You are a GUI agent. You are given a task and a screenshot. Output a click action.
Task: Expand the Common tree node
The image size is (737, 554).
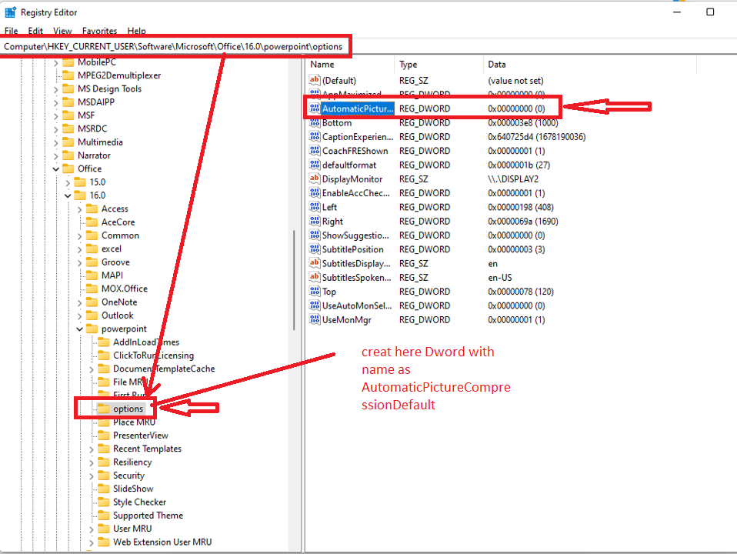tap(79, 235)
